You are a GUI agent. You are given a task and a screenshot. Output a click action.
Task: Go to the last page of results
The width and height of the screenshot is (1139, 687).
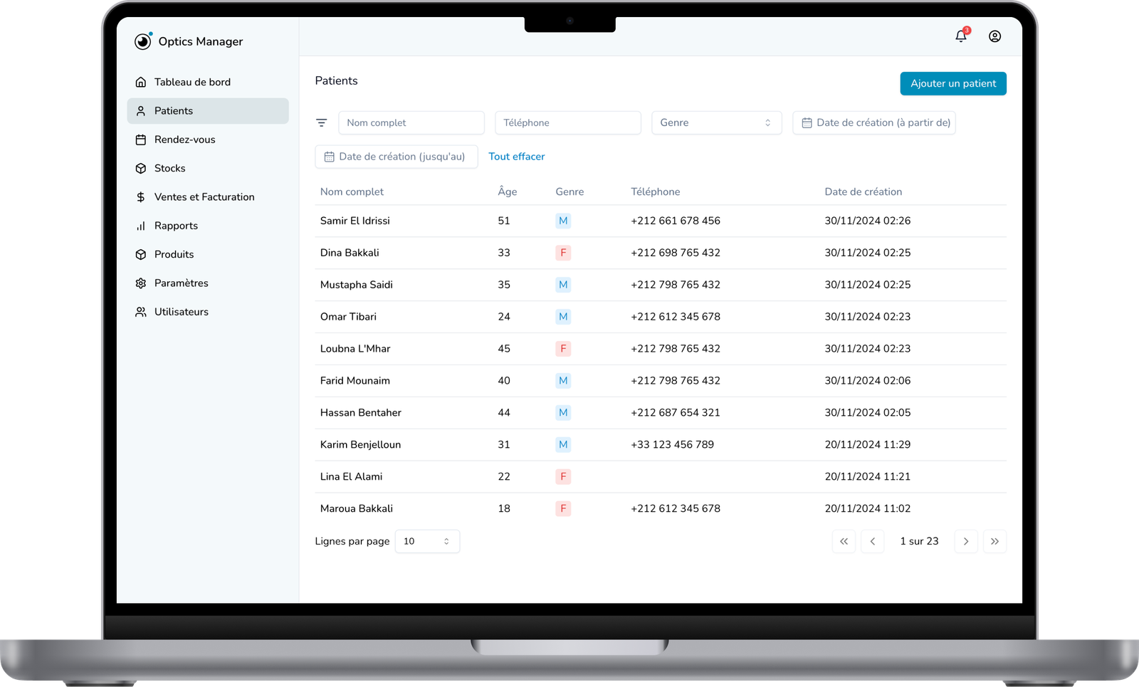click(x=994, y=541)
